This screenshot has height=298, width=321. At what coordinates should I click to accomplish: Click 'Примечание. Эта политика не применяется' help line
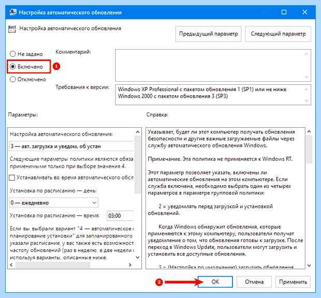click(x=220, y=159)
